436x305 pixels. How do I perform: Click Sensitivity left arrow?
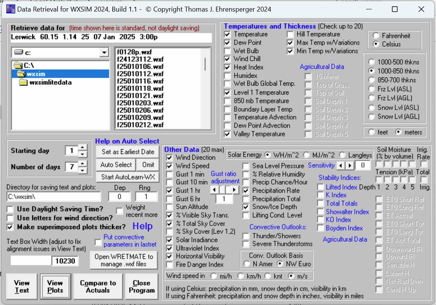click(340, 166)
